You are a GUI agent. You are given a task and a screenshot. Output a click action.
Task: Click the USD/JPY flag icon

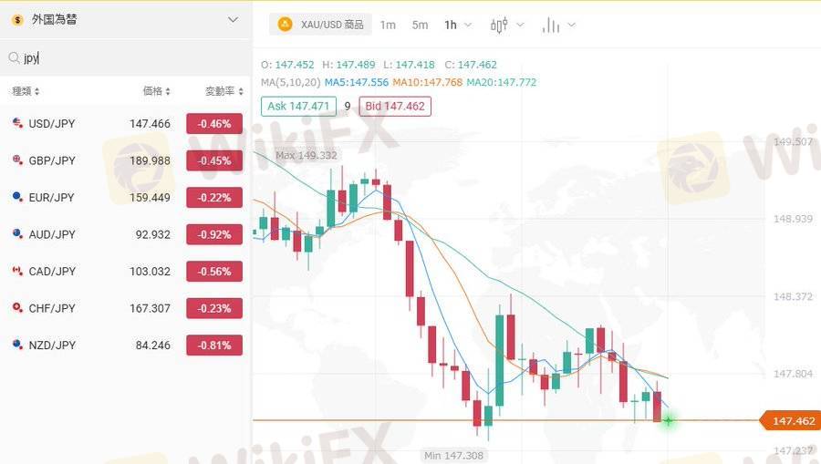pyautogui.click(x=16, y=123)
